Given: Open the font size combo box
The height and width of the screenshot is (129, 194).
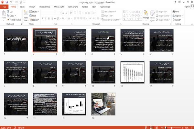Looking at the screenshot, I should coord(59,13).
